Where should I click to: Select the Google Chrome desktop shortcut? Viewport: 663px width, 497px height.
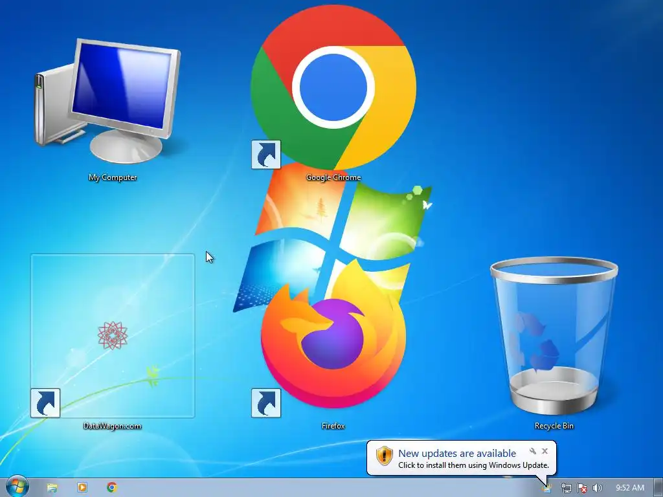(x=333, y=87)
